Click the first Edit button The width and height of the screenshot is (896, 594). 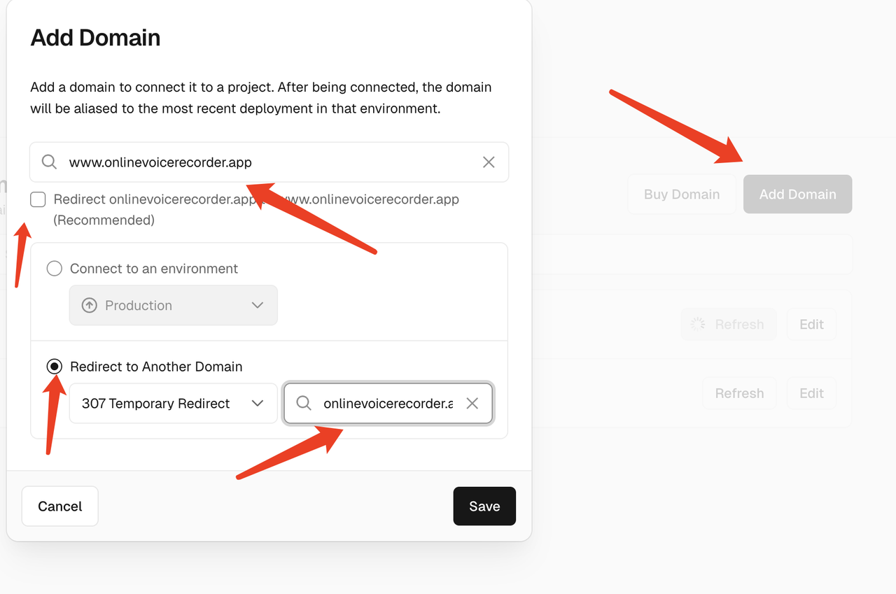811,325
